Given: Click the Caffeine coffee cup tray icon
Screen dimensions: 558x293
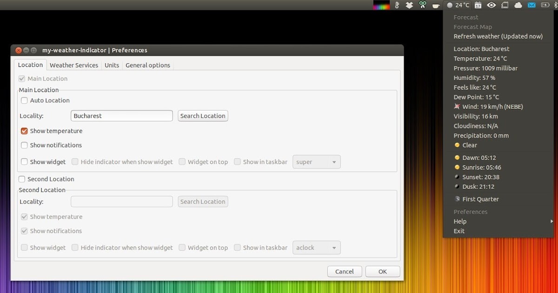Looking at the screenshot, I should (436, 5).
